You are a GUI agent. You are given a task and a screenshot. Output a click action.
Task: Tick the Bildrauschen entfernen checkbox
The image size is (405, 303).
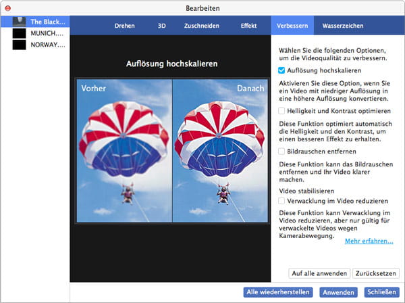tap(282, 151)
